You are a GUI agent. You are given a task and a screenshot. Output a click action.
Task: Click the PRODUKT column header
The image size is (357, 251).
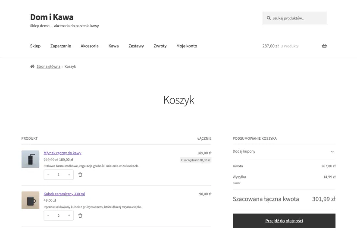[29, 138]
